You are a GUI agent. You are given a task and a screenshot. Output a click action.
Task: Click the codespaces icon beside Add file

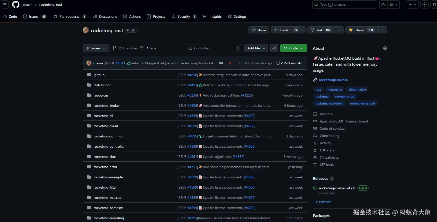click(x=274, y=48)
